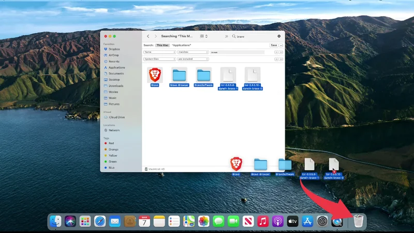Image resolution: width=414 pixels, height=233 pixels.
Task: Open the icon view switcher dropdown
Action: pyautogui.click(x=203, y=36)
